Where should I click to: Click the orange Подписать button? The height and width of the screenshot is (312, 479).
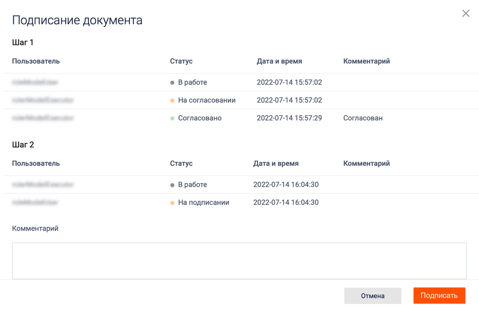(439, 295)
